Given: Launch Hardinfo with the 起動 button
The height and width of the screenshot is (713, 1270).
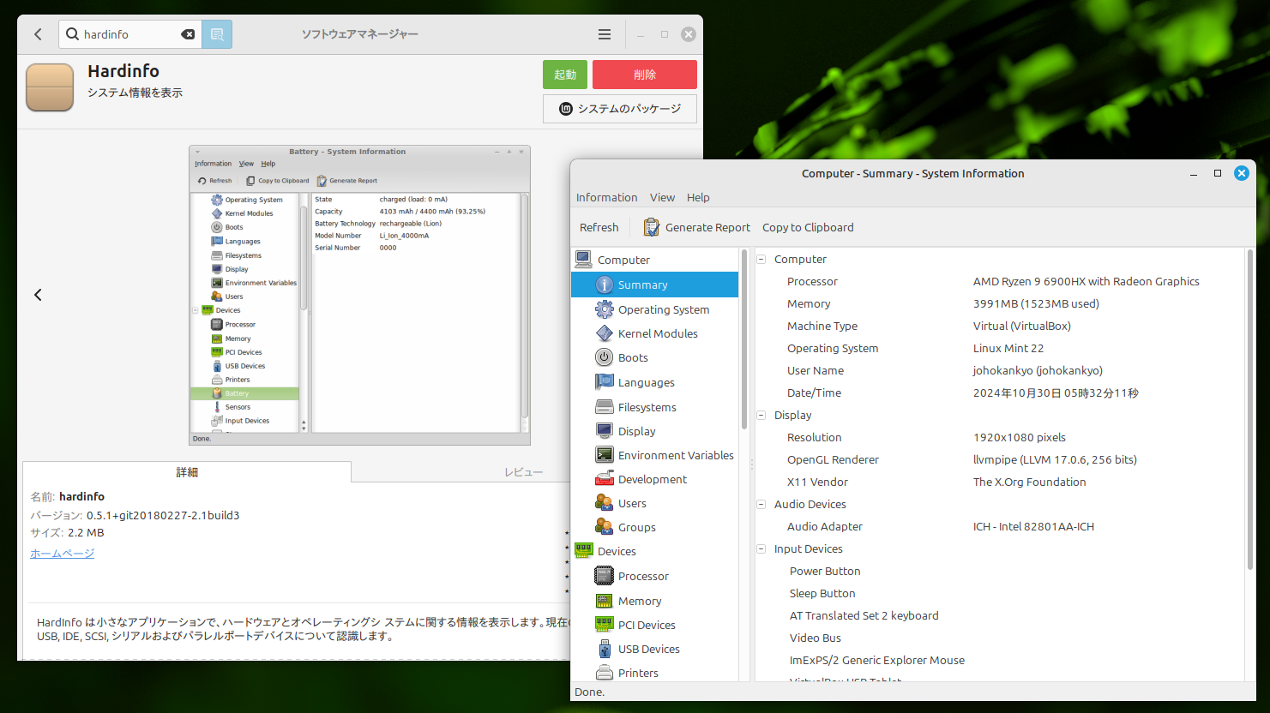Looking at the screenshot, I should [x=564, y=75].
